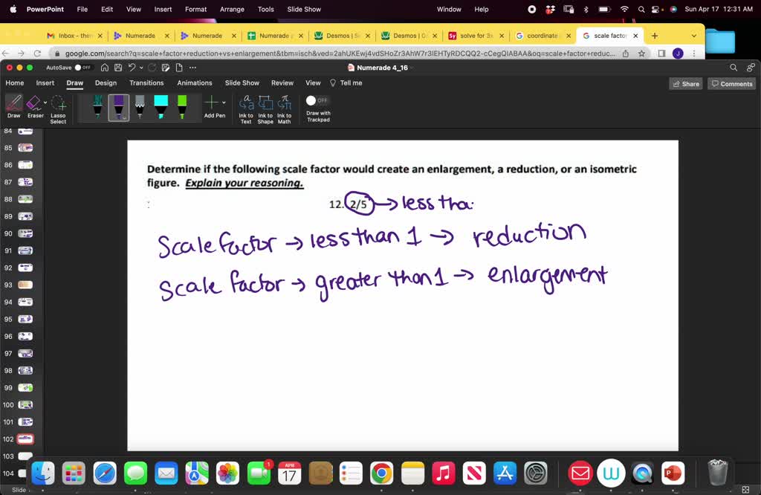Click the Home icon in PowerPoint title bar
The image size is (761, 495).
104,68
